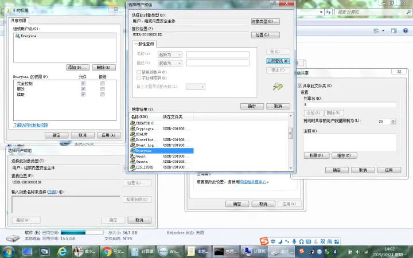Open the 计算器 calculator taskbar button
This screenshot has height=258, width=413.
click(x=142, y=252)
